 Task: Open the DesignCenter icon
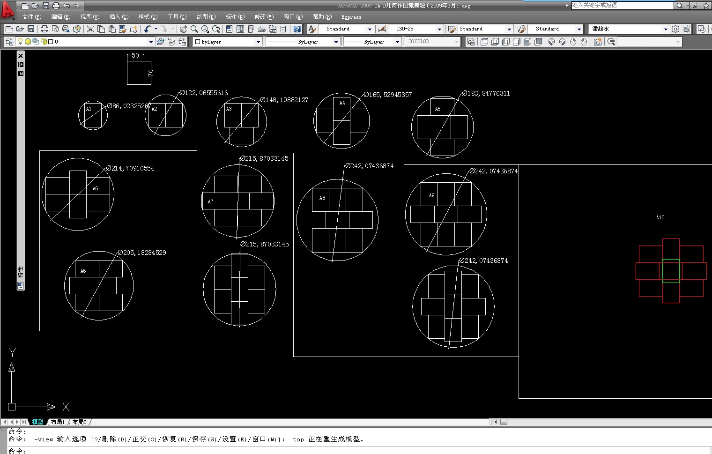click(x=240, y=29)
